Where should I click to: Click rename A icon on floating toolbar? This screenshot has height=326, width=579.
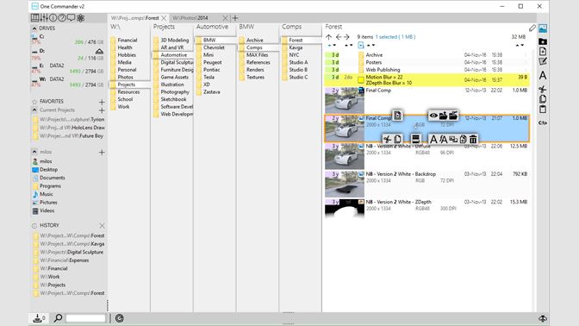[x=433, y=140]
